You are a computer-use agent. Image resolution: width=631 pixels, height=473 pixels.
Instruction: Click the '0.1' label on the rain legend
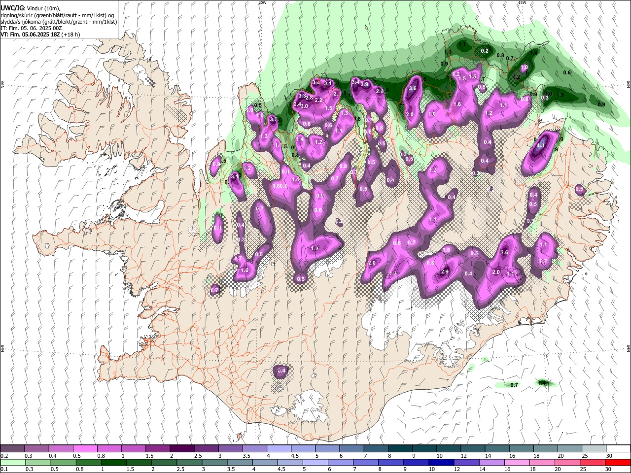point(4,469)
